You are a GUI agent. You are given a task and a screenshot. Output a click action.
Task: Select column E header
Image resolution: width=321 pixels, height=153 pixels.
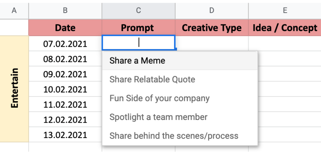(285, 11)
